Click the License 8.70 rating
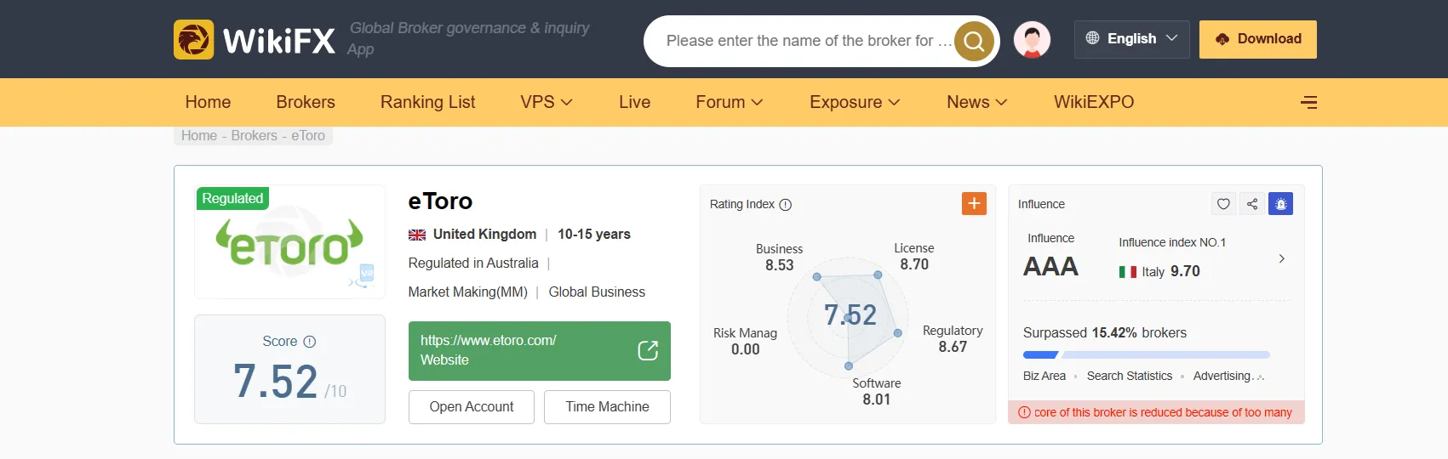Screen dimensions: 1448x459 [x=914, y=257]
